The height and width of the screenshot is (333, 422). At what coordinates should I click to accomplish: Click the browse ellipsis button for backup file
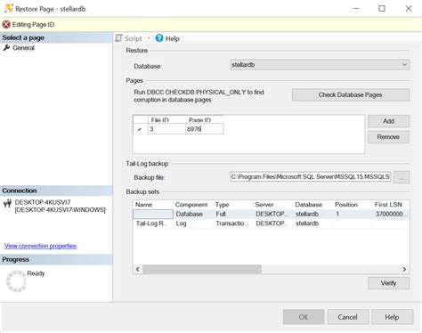(402, 177)
